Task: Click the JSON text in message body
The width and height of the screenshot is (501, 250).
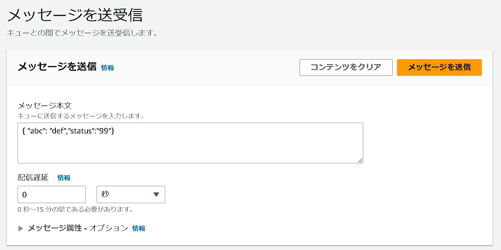Action: click(68, 131)
